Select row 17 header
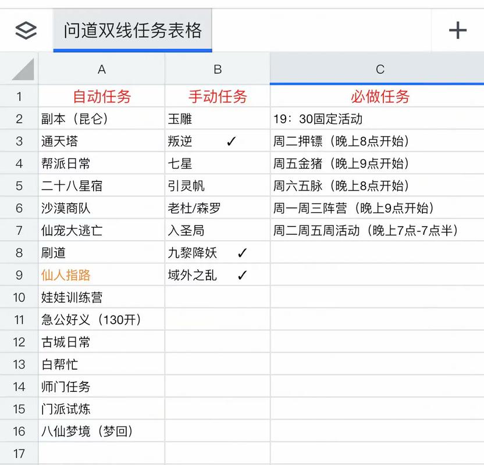The height and width of the screenshot is (465, 484). coord(19,453)
